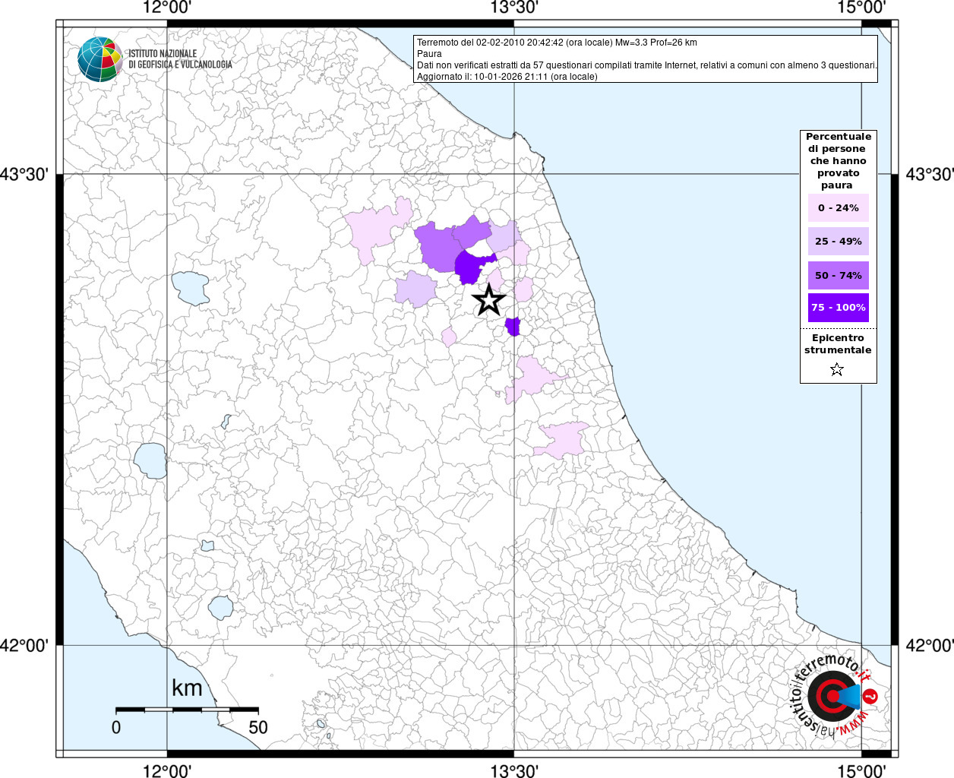Click the 'Epicentro strumentale' legend label
The width and height of the screenshot is (954, 778).
point(838,344)
